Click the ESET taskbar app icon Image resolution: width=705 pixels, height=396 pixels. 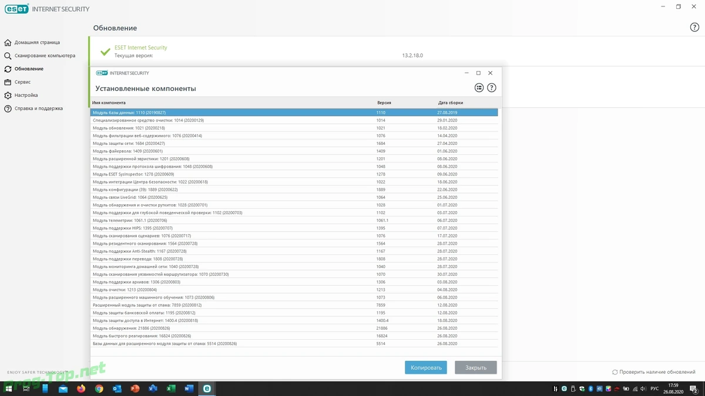click(207, 388)
